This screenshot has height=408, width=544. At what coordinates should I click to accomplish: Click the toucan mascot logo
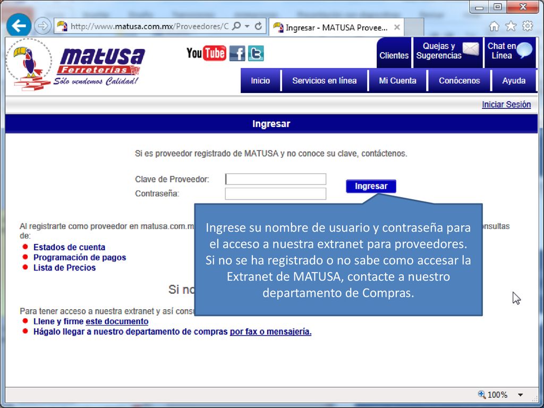coord(30,64)
